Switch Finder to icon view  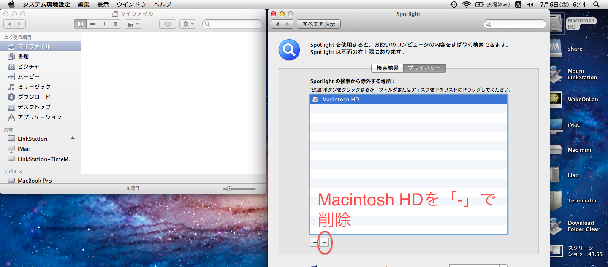80,24
